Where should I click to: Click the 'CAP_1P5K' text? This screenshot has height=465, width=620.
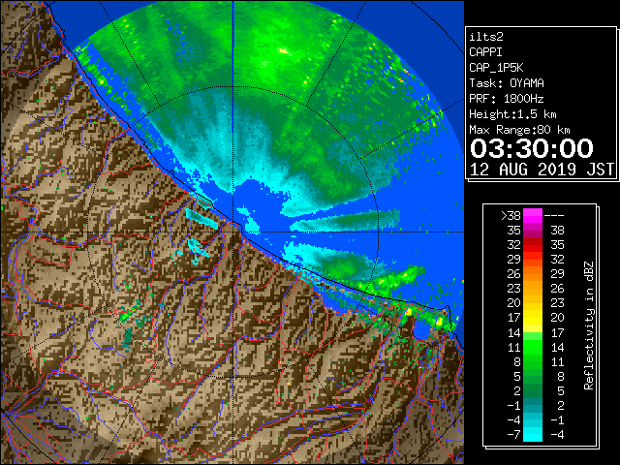[x=496, y=68]
